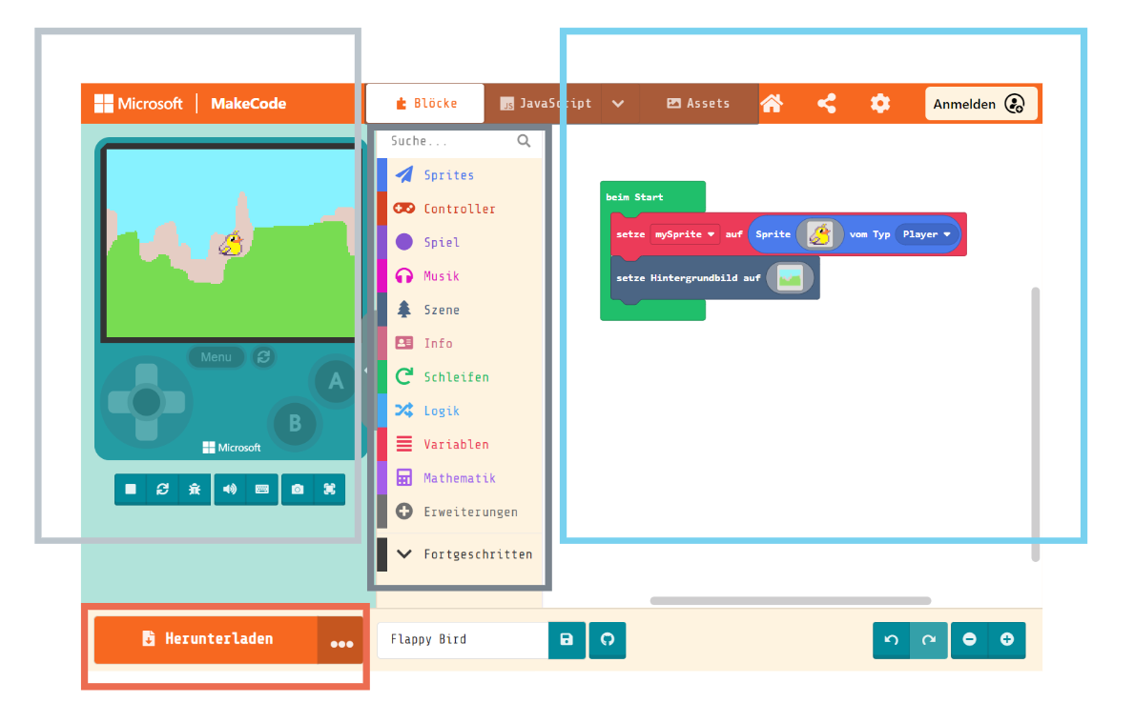Click the Suche block search field
Viewport: 1134px width, 703px height.
(x=448, y=141)
